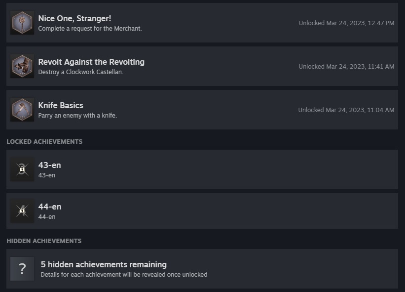The height and width of the screenshot is (292, 405).
Task: Select the Revolt Against the Revolting title
Action: [x=91, y=62]
